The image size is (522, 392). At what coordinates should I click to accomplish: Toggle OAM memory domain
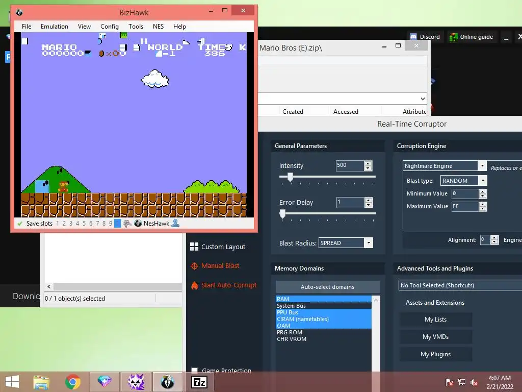tap(323, 326)
